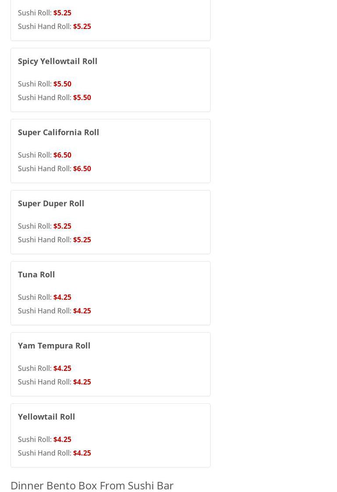Choose Spicy Yellowtail Sushi Roll $5.50 price
The image size is (337, 492).
coord(62,84)
